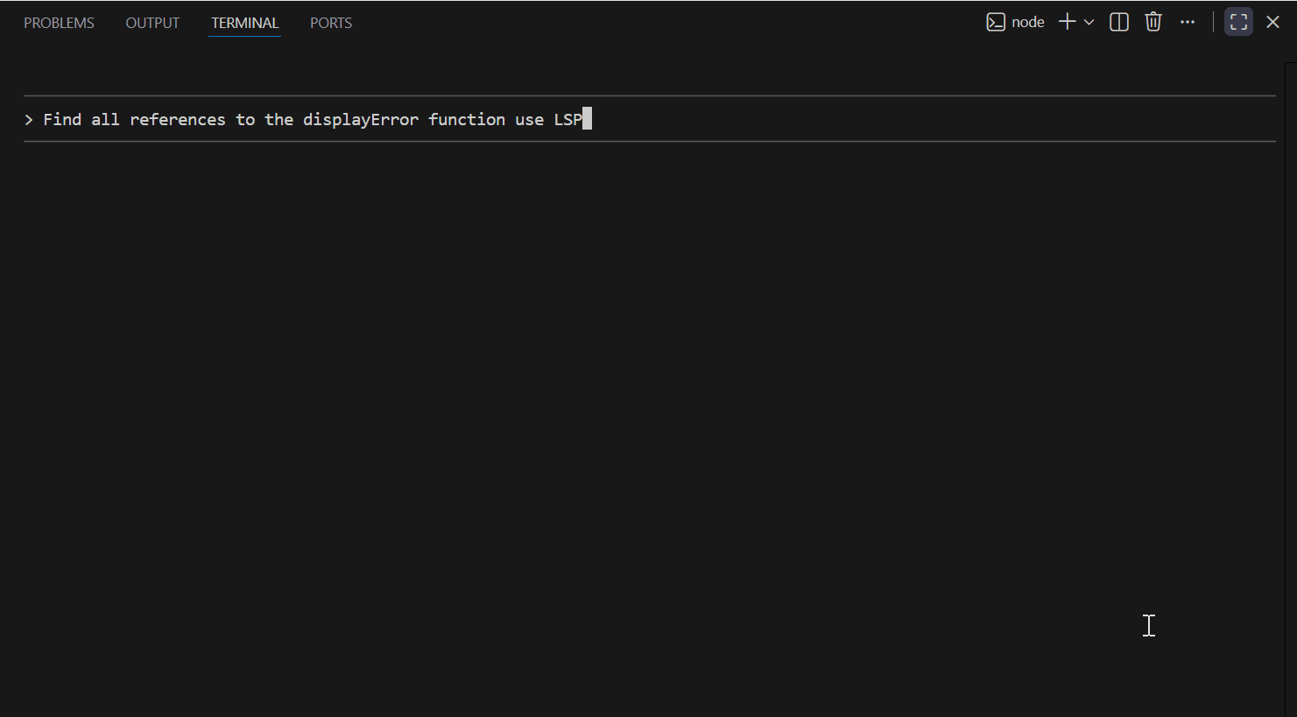Click the word "function" in the prompt
1297x717 pixels.
tap(466, 120)
